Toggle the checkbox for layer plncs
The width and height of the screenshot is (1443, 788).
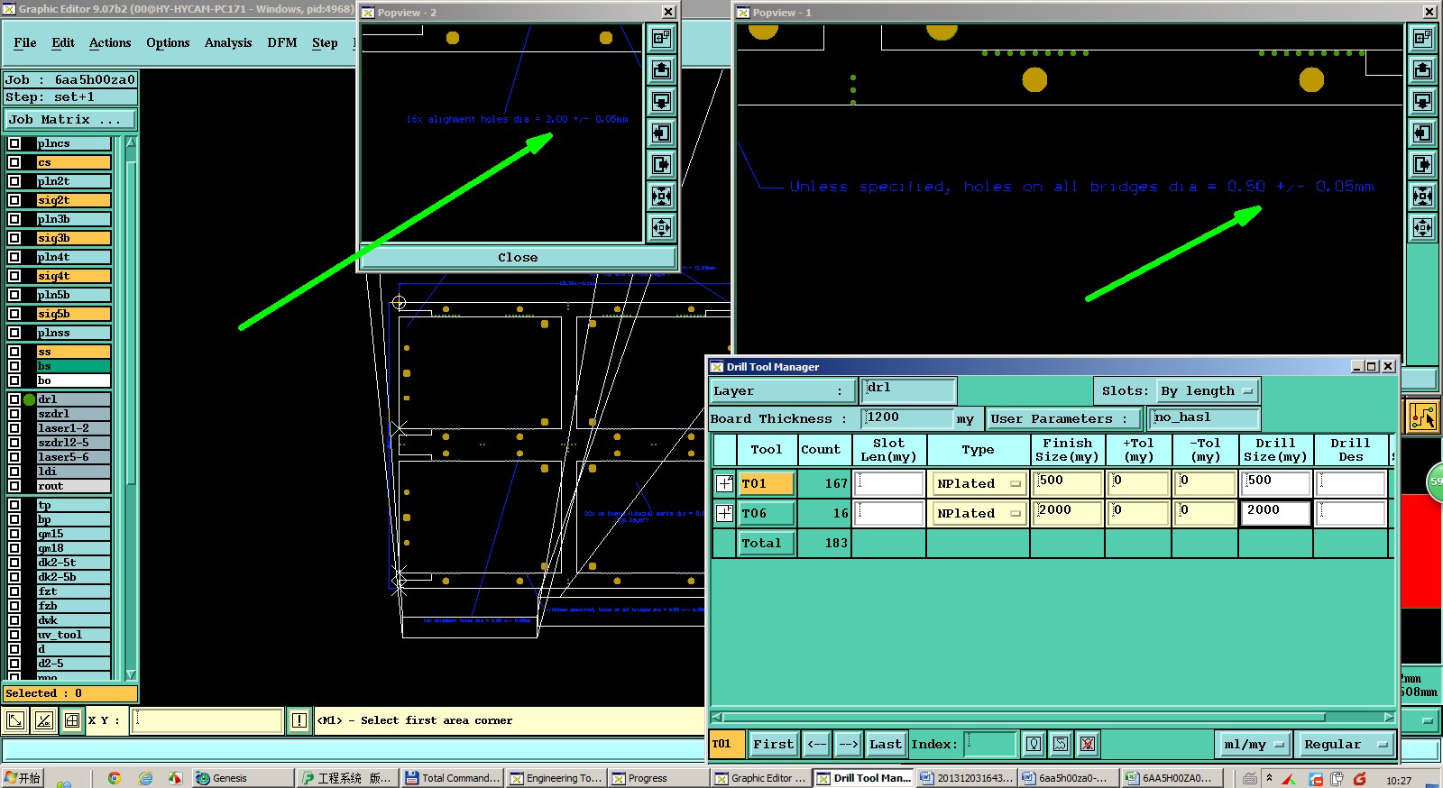click(14, 143)
